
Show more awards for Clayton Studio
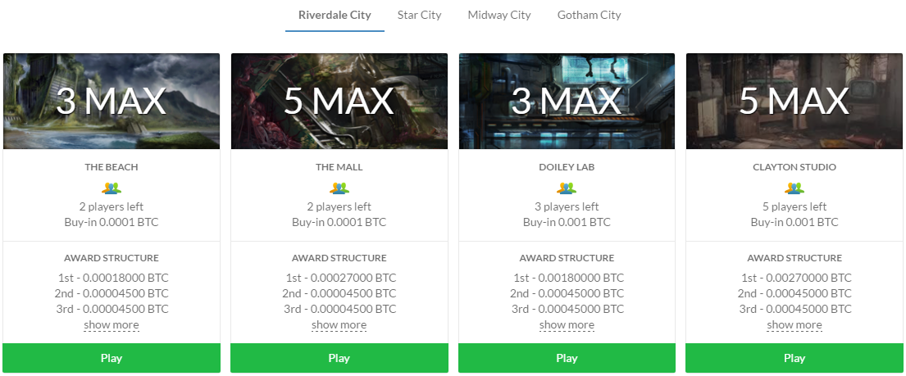794,325
